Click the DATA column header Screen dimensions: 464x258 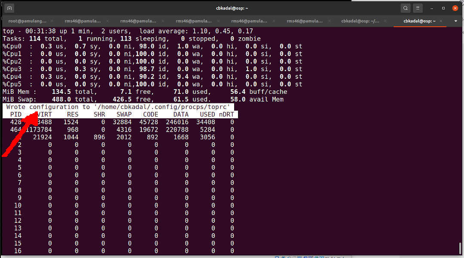[181, 114]
